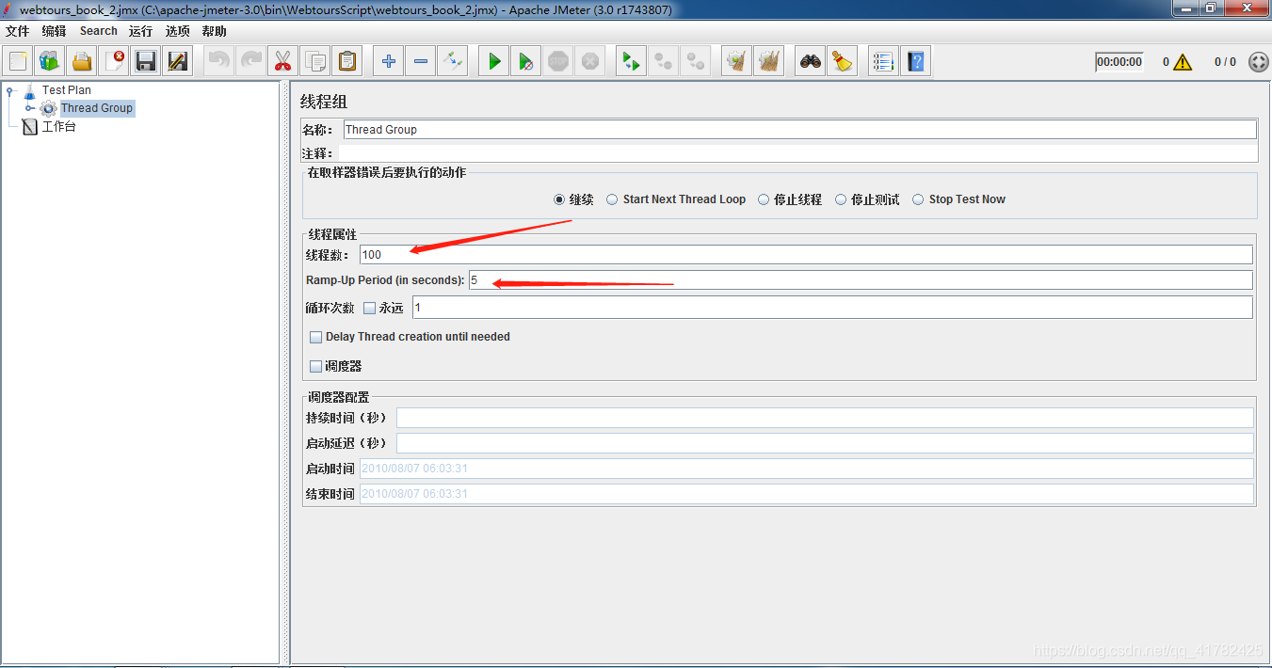Open the 选项 menu
Image resolution: width=1272 pixels, height=668 pixels.
click(x=177, y=31)
